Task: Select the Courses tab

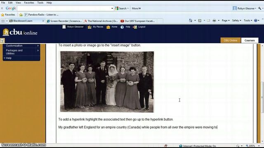Action: click(250, 40)
